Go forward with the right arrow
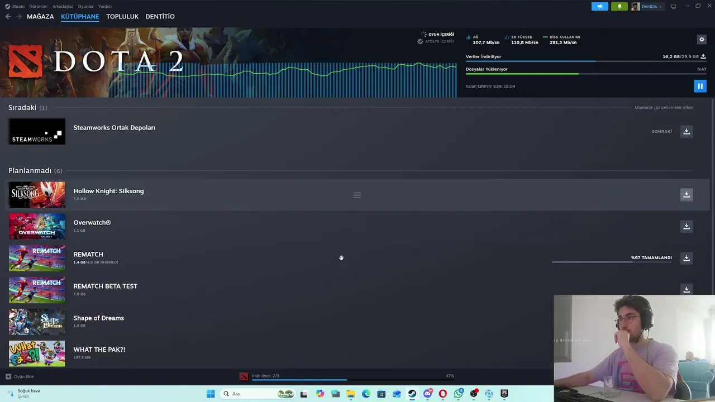The width and height of the screenshot is (715, 402). click(x=19, y=17)
